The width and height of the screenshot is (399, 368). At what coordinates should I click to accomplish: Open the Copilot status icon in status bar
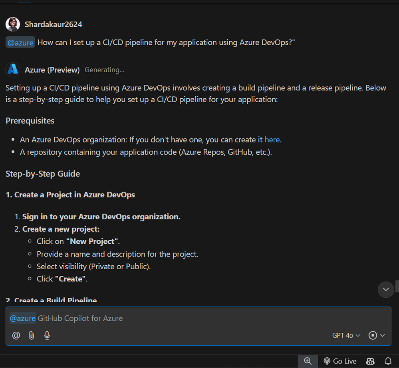pyautogui.click(x=370, y=361)
